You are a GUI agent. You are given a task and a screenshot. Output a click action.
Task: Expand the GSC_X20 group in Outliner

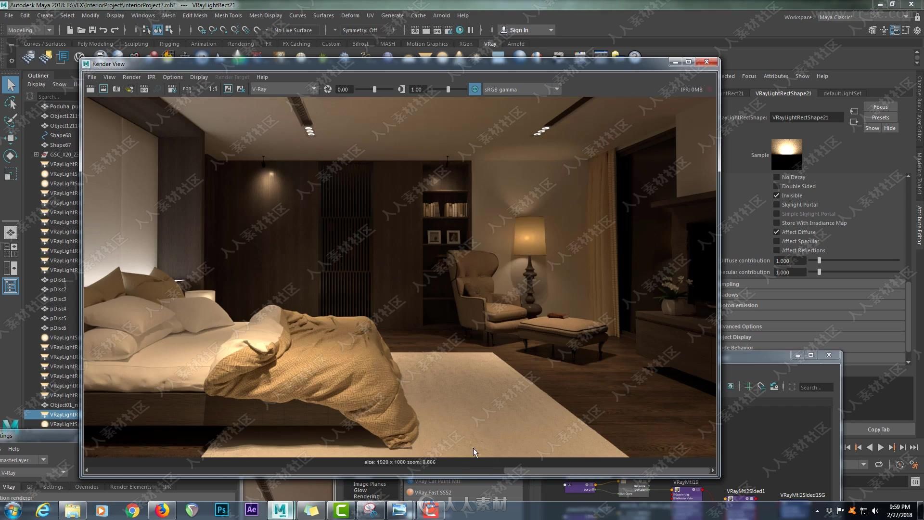pyautogui.click(x=36, y=155)
